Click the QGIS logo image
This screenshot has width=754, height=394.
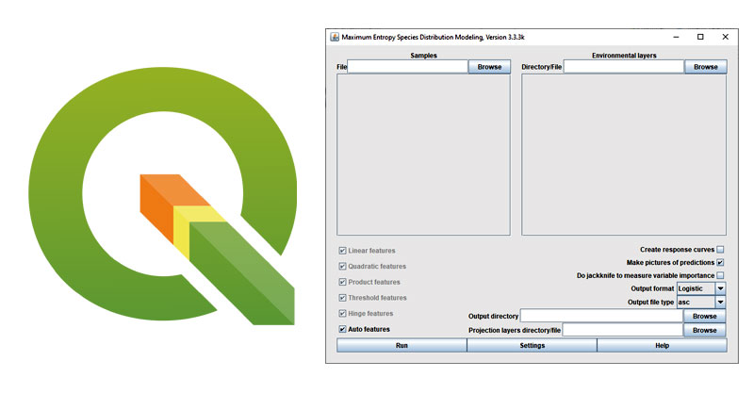point(162,196)
